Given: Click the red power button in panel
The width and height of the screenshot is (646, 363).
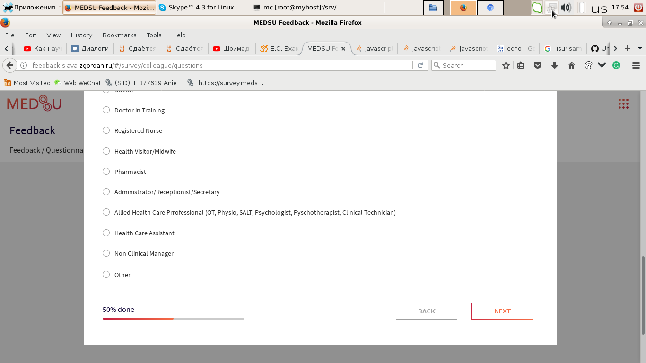Looking at the screenshot, I should point(638,8).
